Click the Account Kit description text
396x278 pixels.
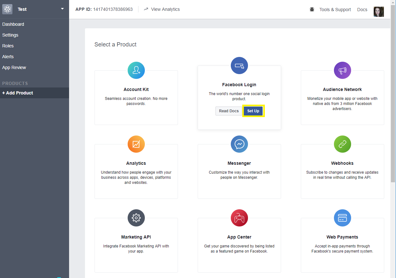tap(136, 101)
